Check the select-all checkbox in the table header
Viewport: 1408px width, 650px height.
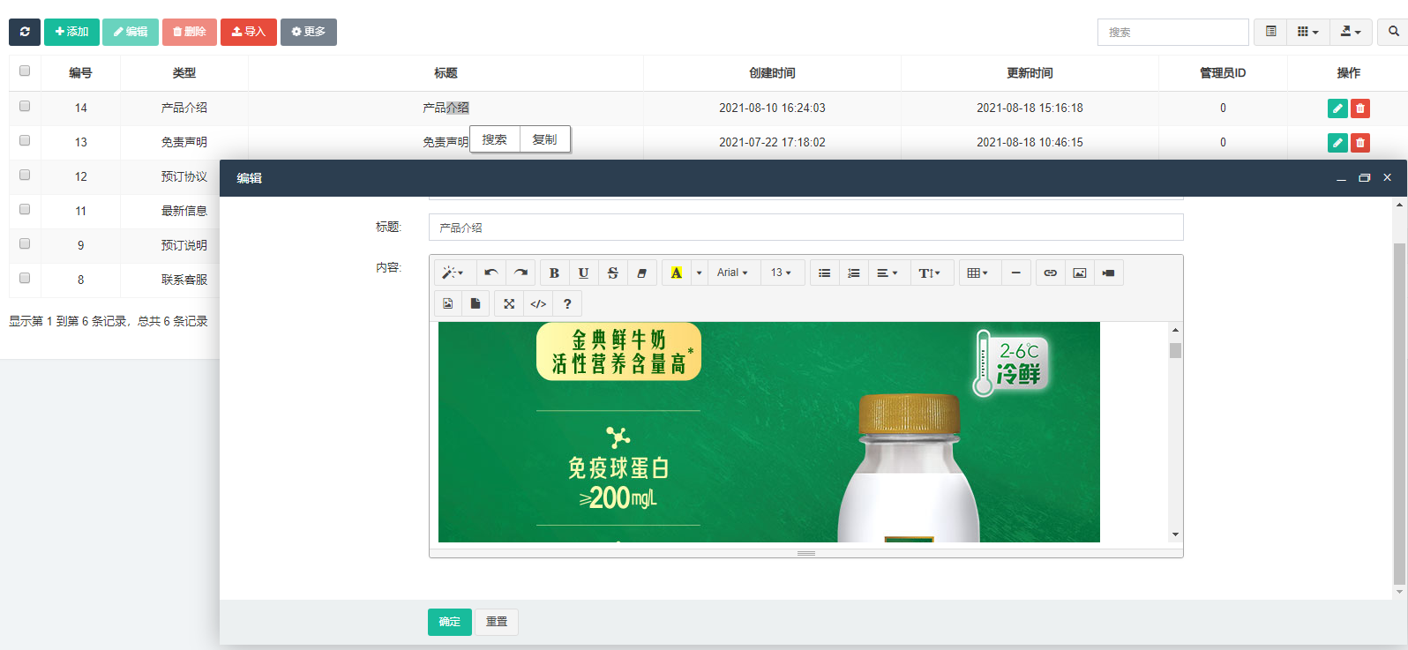click(x=25, y=71)
